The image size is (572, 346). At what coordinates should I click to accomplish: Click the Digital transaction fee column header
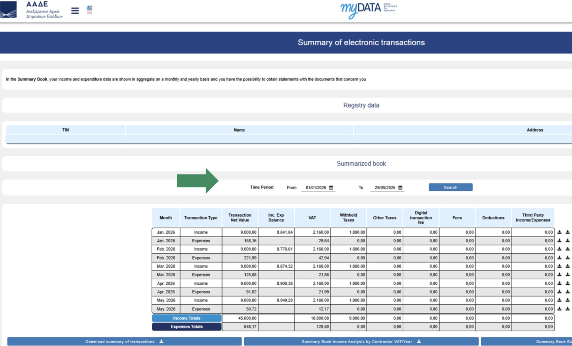421,218
